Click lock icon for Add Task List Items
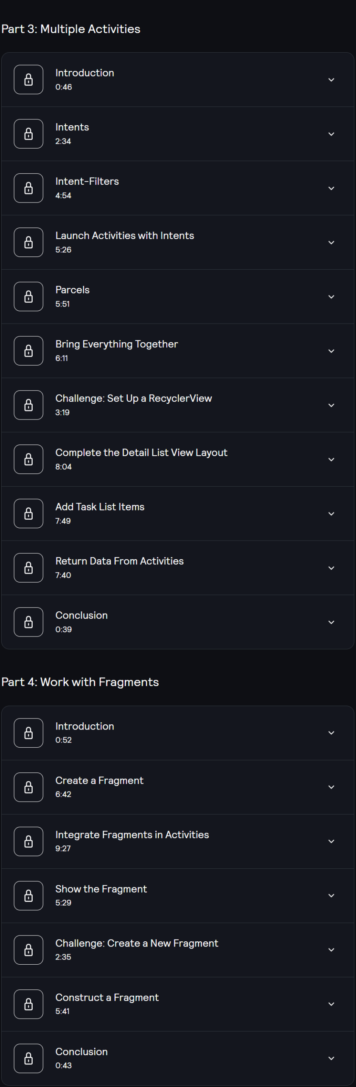Image resolution: width=356 pixels, height=1087 pixels. [28, 513]
